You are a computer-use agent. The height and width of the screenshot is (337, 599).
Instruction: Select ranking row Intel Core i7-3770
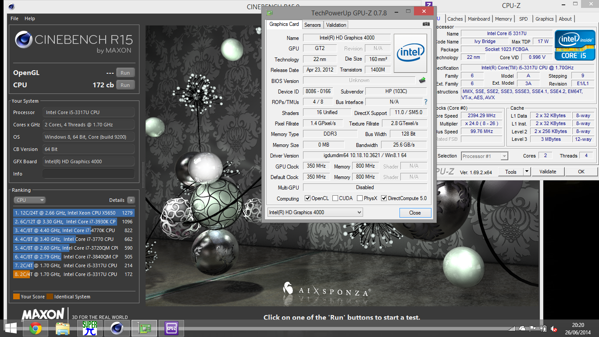[x=73, y=239]
